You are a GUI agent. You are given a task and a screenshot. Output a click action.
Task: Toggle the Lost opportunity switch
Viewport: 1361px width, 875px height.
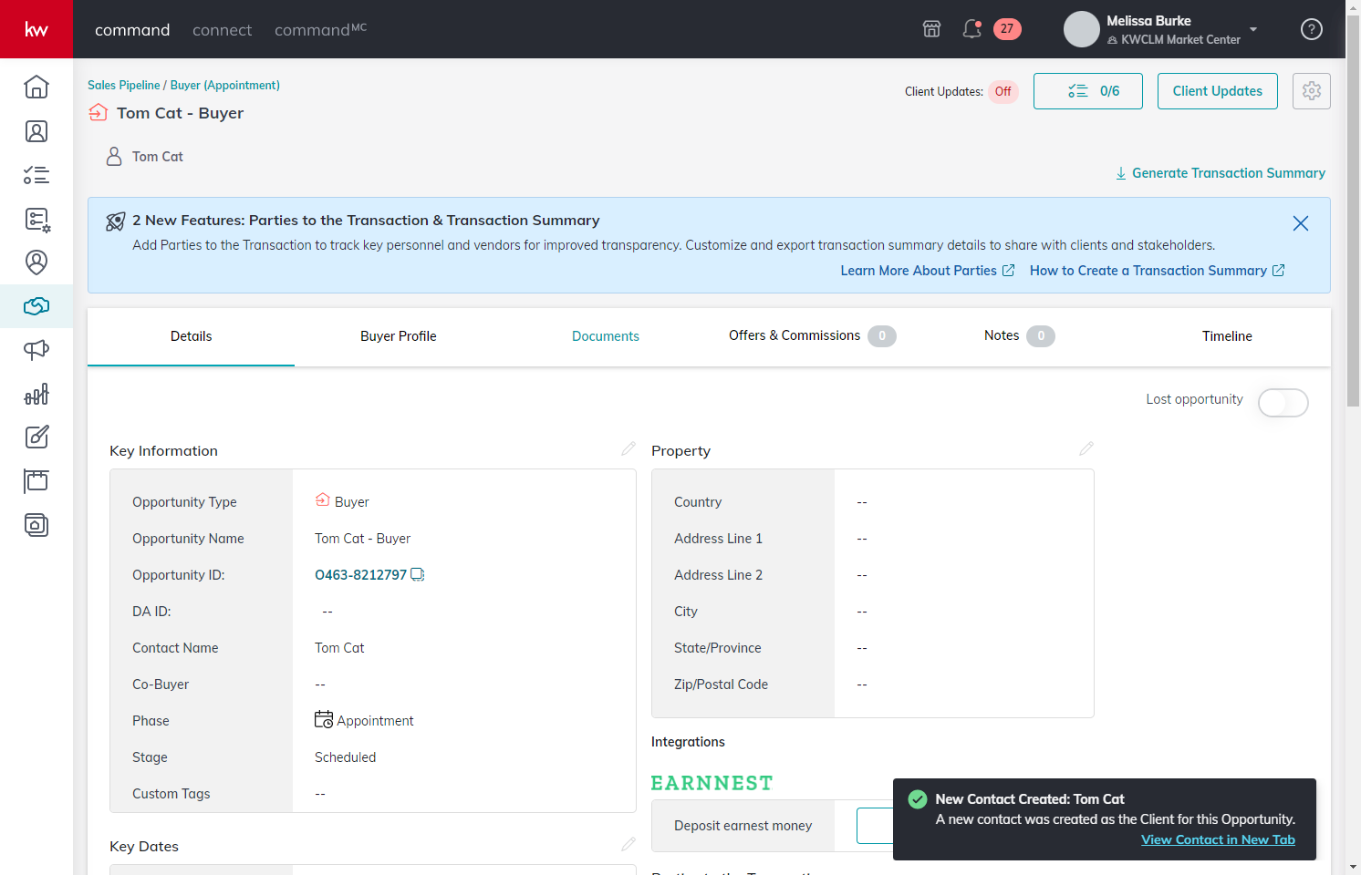pos(1283,402)
